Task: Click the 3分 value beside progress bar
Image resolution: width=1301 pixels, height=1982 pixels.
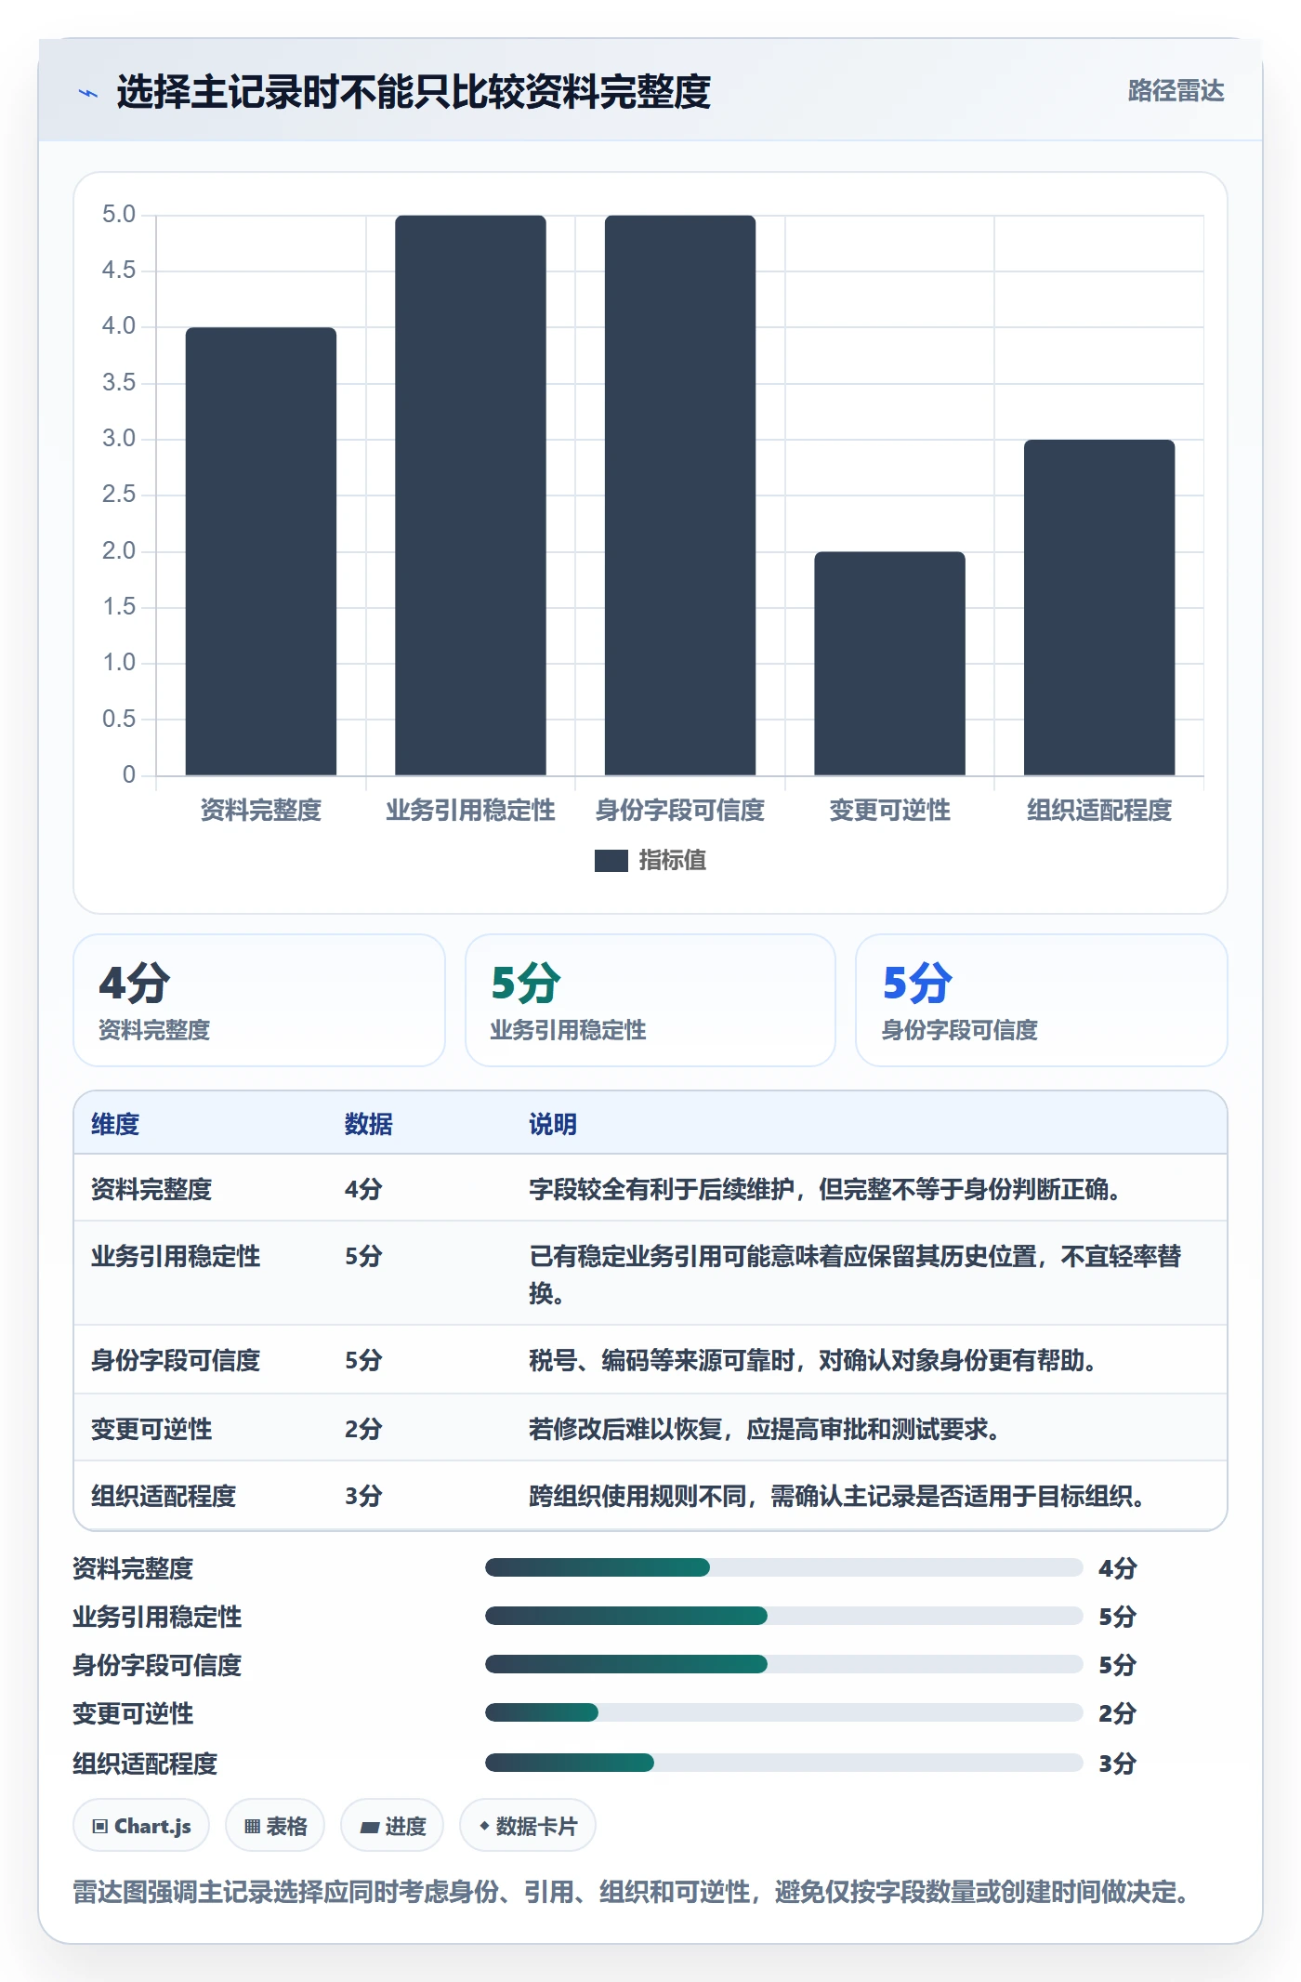Action: coord(1118,1764)
